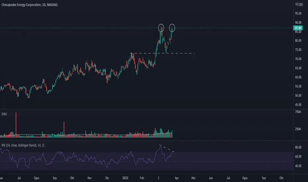Select the second circled price peak annotation
The height and width of the screenshot is (182, 308).
pos(172,28)
